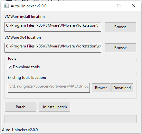Click the Download tools checkbox label text
This screenshot has width=142, height=134.
coord(26,67)
